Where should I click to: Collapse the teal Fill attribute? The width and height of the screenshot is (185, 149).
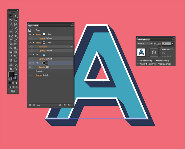click(x=33, y=55)
